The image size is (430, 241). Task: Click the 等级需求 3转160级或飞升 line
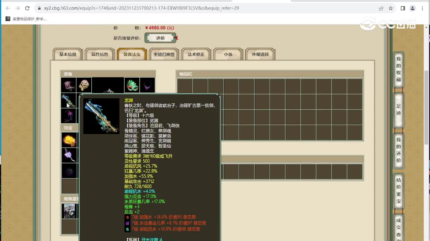click(148, 156)
